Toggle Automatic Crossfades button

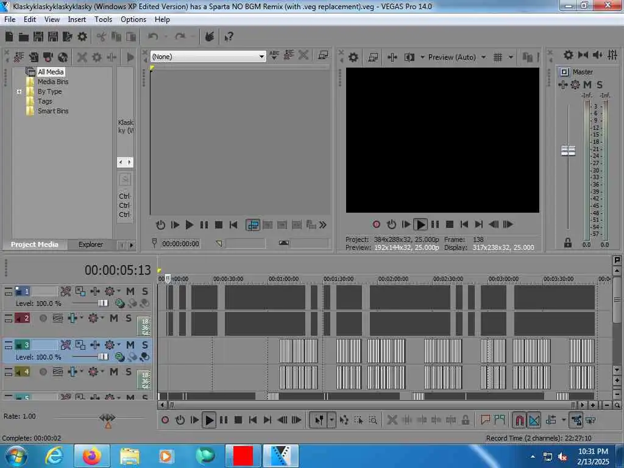[x=534, y=420]
